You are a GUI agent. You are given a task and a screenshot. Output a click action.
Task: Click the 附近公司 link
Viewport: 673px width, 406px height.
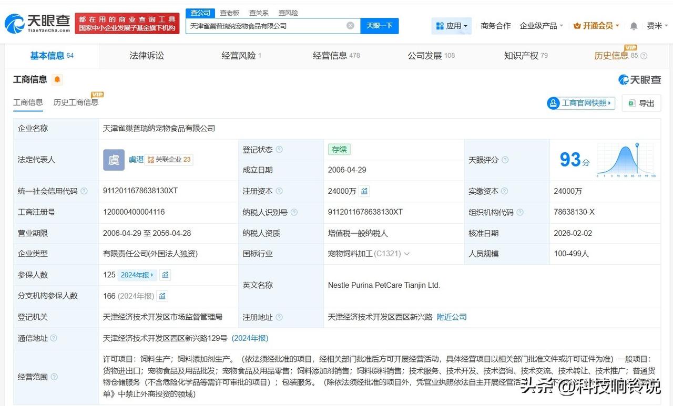(452, 317)
